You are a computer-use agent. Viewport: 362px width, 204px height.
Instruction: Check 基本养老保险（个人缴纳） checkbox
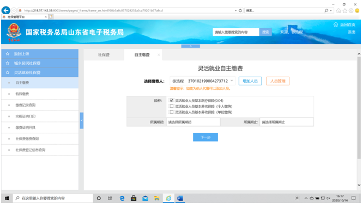click(171, 106)
